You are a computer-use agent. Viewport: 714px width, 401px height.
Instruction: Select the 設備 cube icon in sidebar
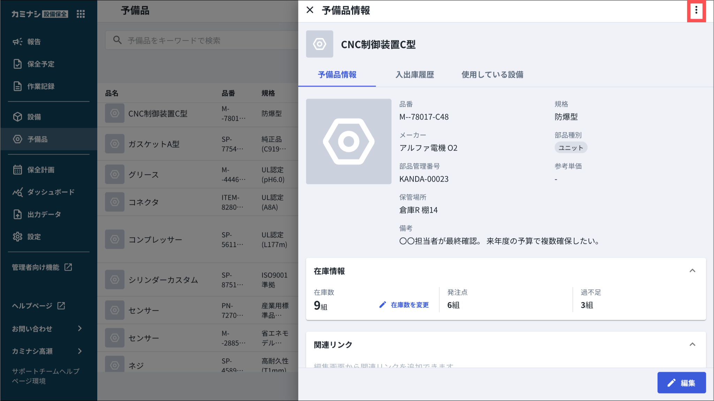[x=17, y=117]
